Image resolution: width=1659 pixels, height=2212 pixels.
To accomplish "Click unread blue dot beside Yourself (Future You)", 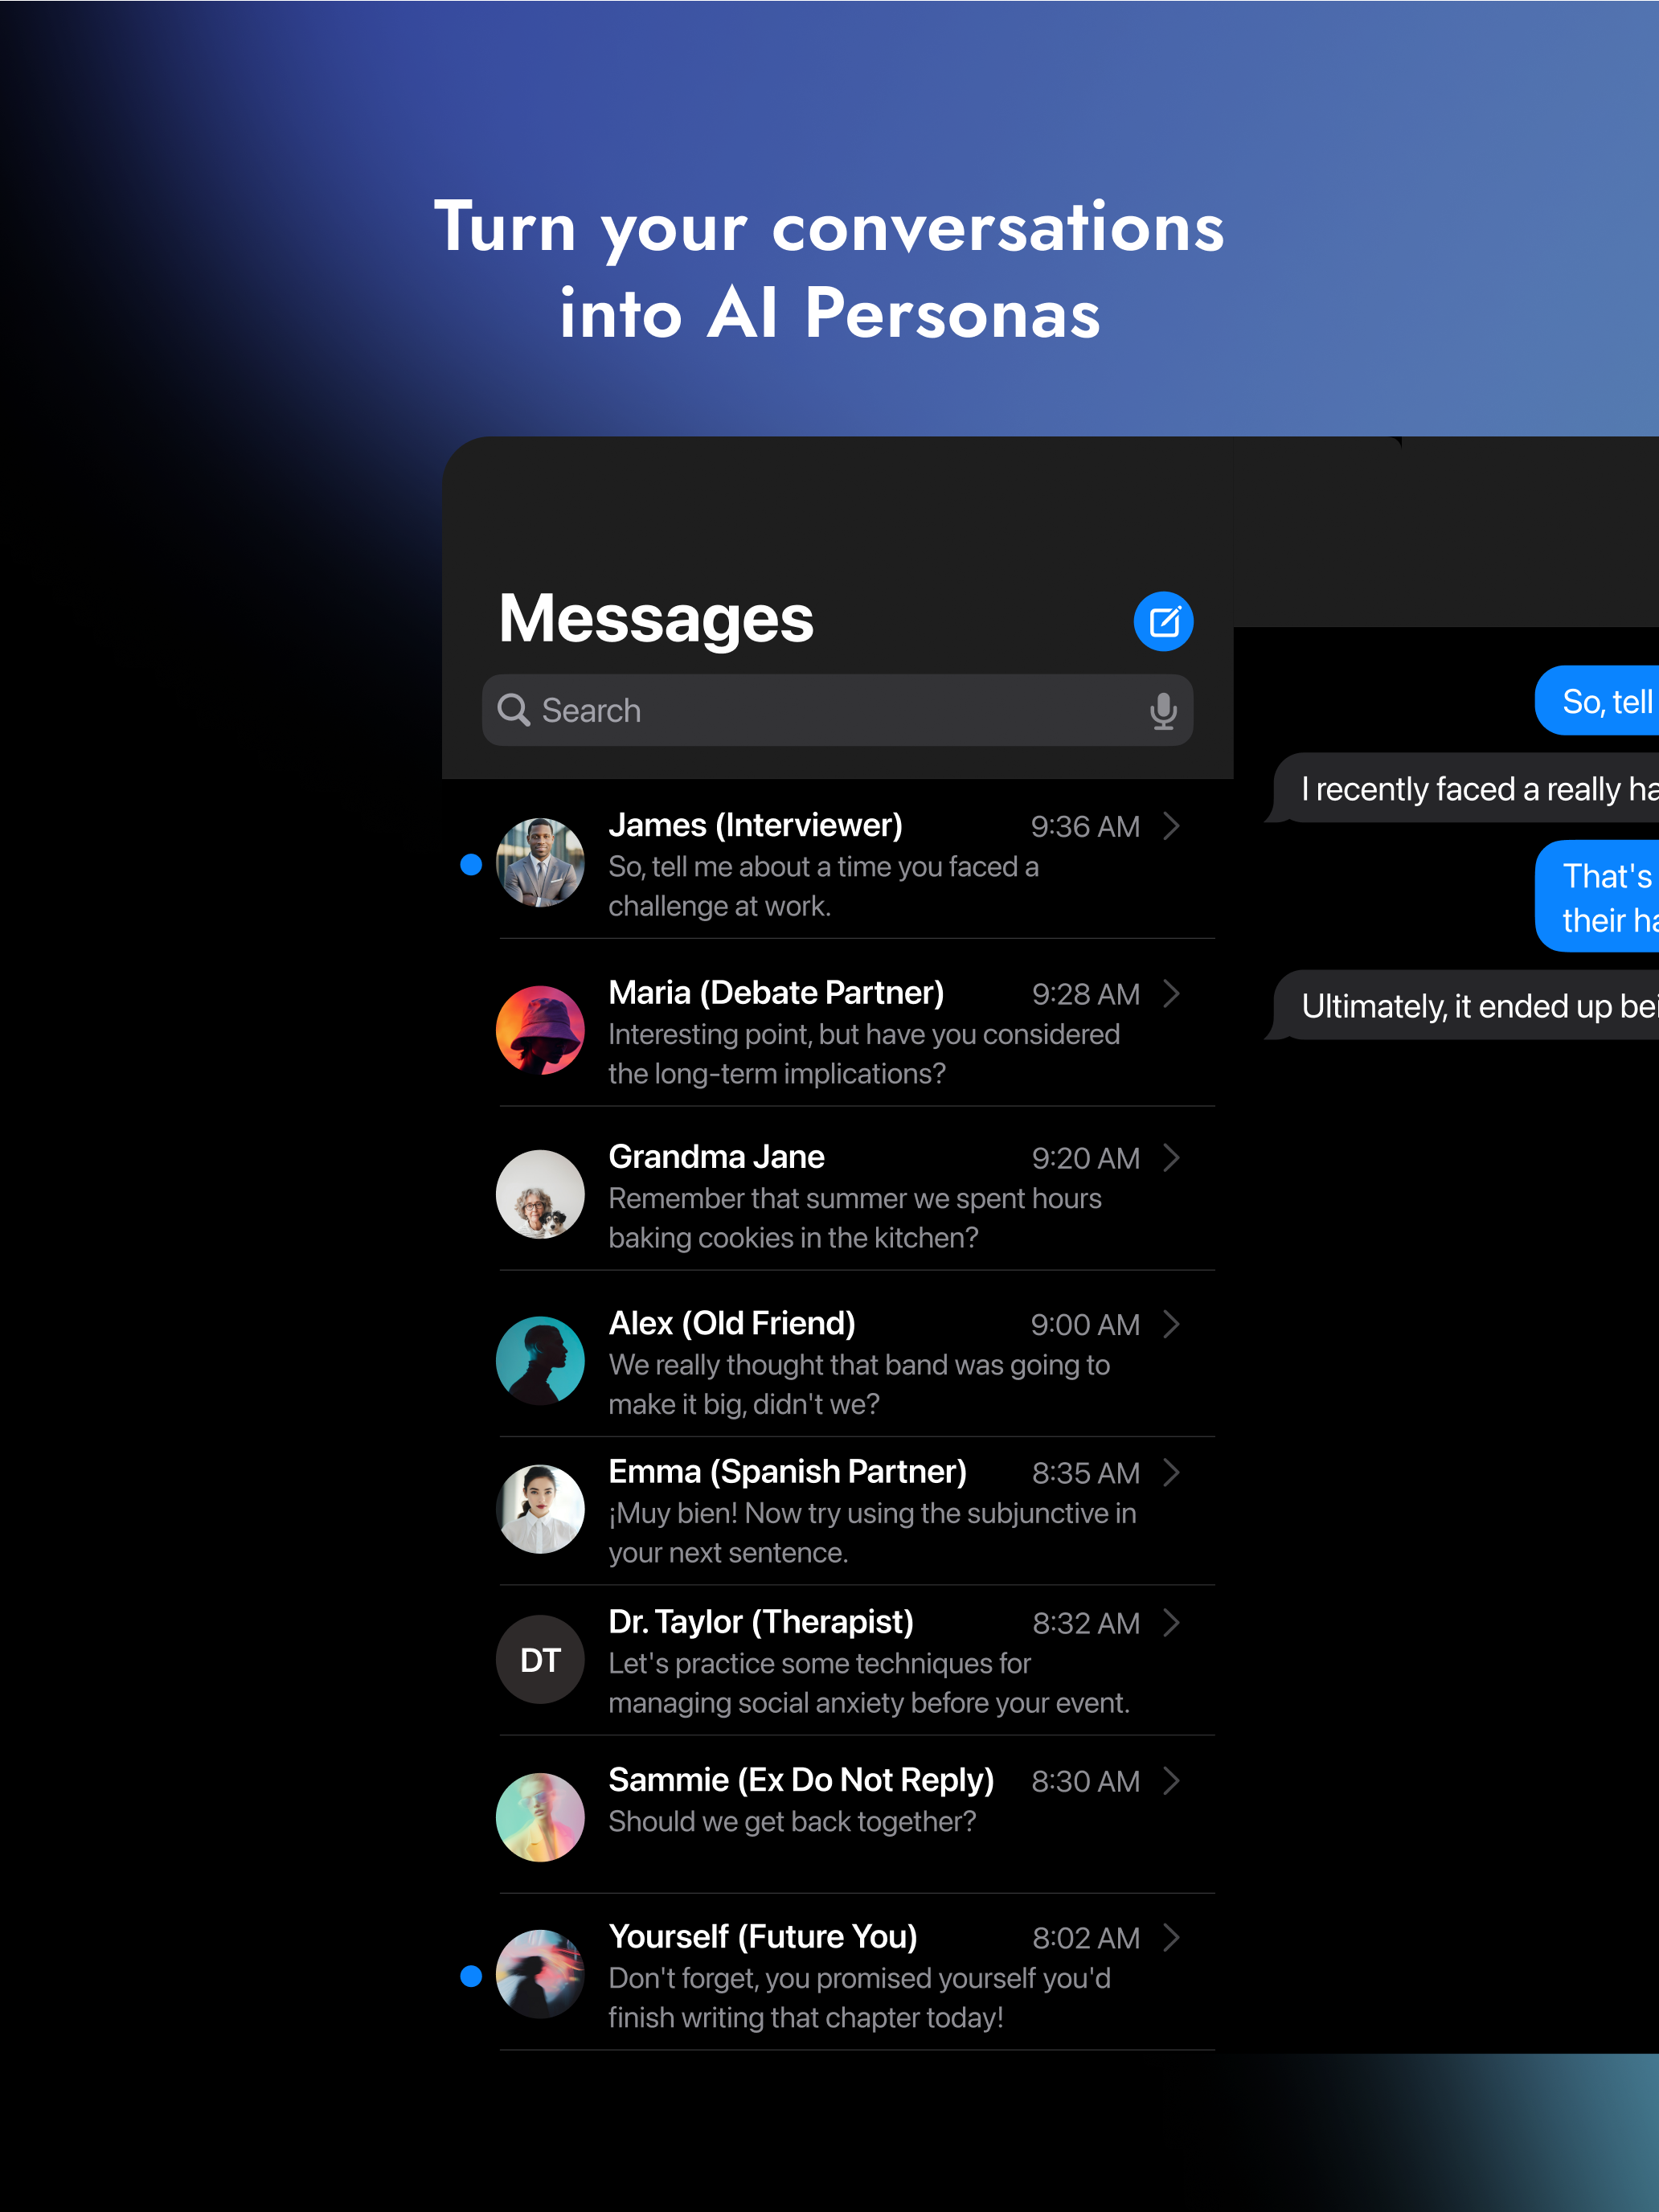I will 471,1976.
